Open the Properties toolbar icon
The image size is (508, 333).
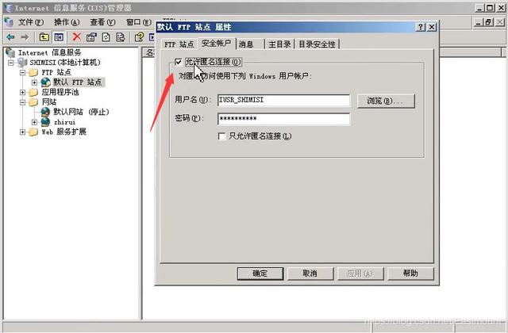[x=91, y=37]
